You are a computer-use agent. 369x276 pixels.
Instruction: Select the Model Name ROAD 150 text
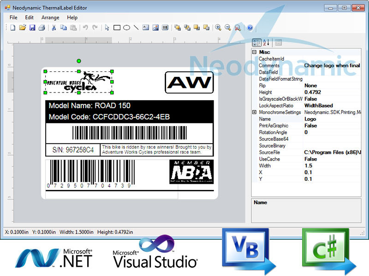[89, 106]
